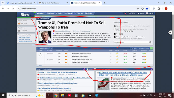Bookmark this page with the star icon
This screenshot has height=98, width=174.
click(x=147, y=9)
